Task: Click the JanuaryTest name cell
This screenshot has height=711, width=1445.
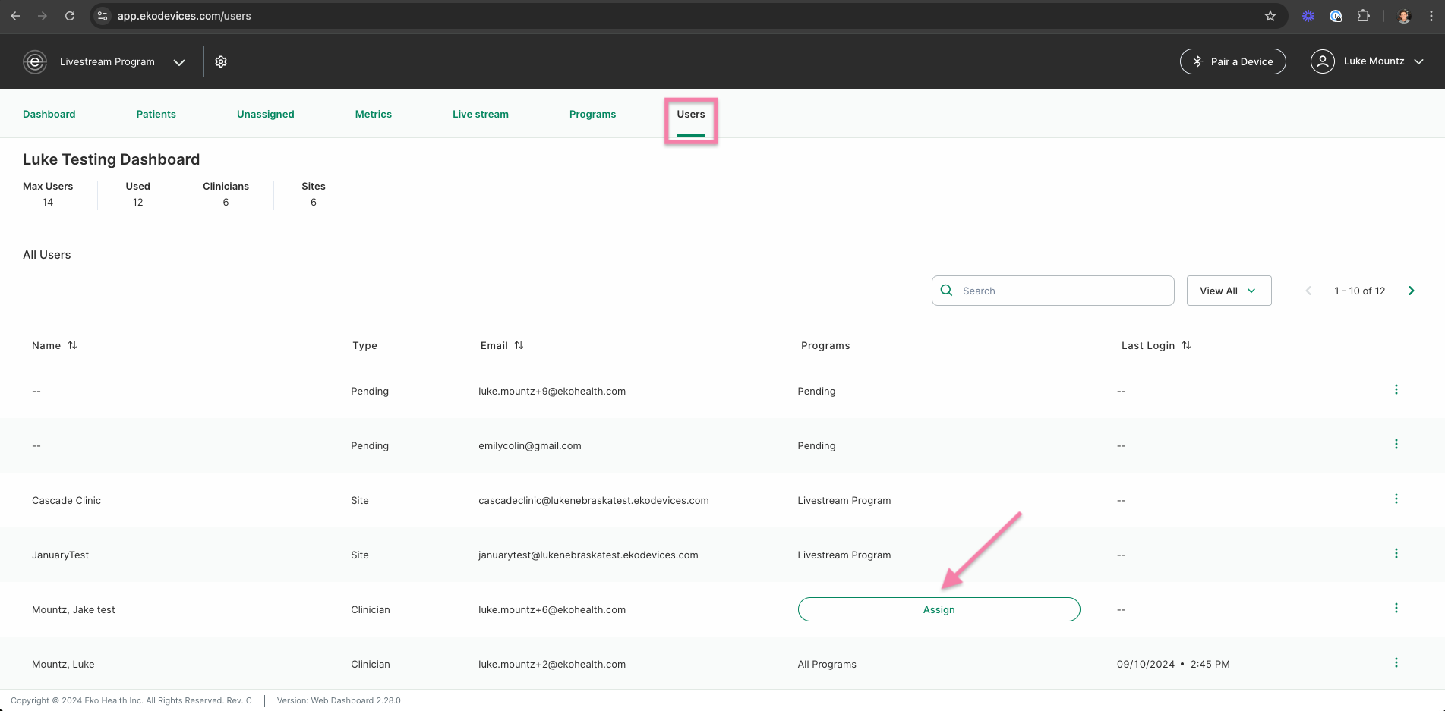Action: 60,555
